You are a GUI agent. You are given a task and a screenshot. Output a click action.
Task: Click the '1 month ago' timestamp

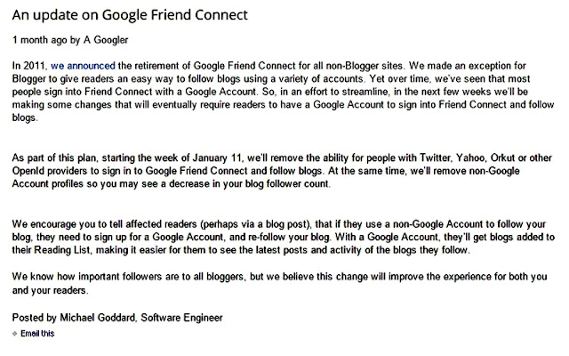tap(39, 40)
